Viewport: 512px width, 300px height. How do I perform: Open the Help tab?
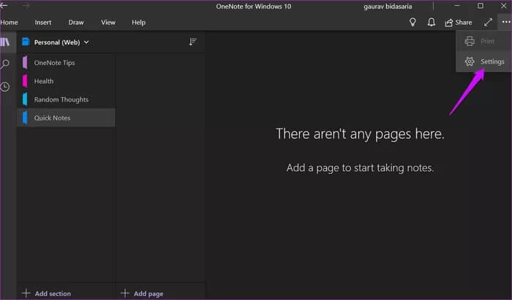tap(139, 23)
